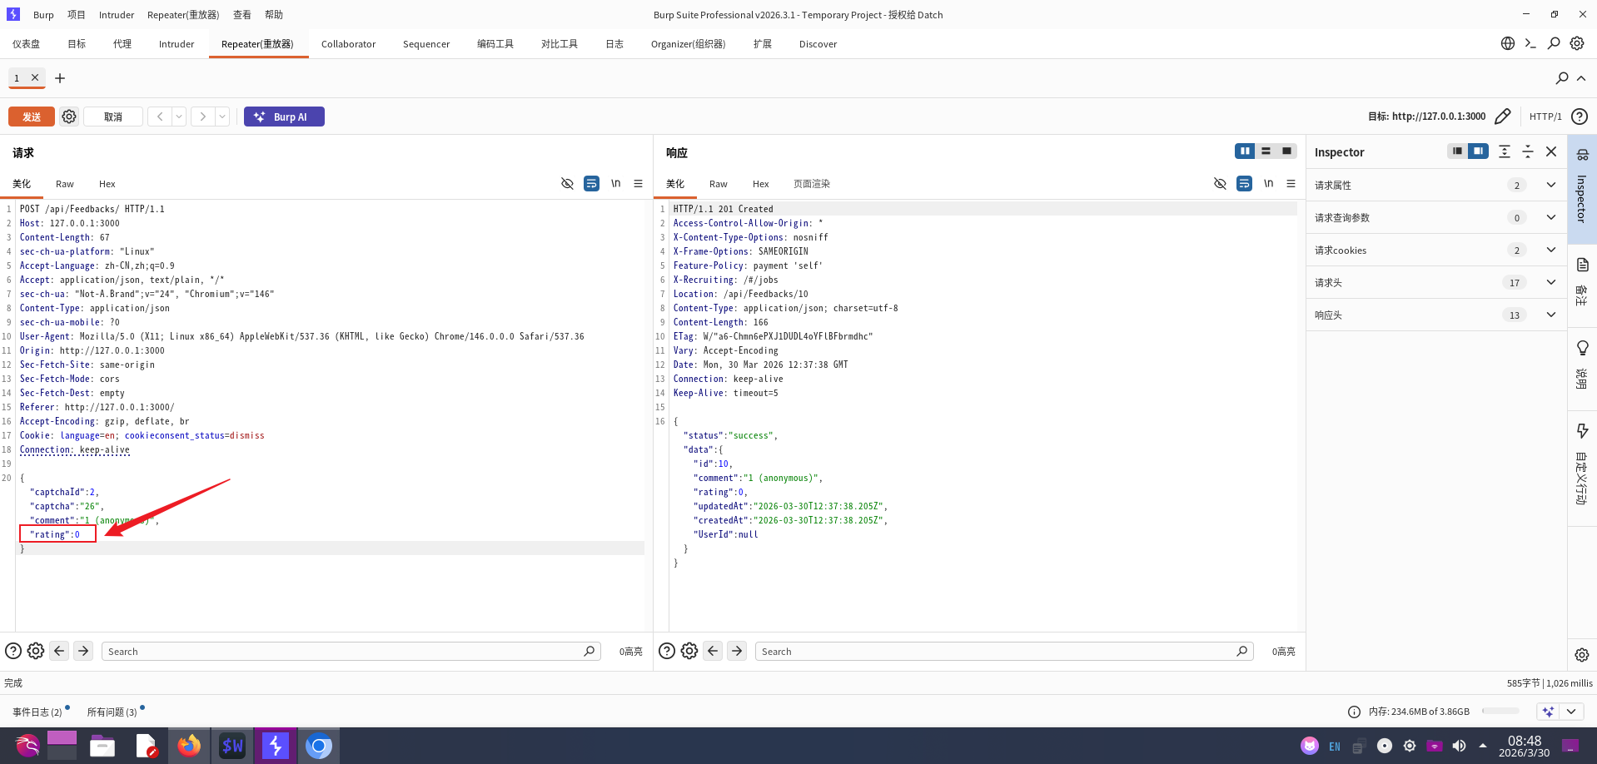This screenshot has width=1597, height=764.
Task: Edit the target host with the pencil icon
Action: [1503, 117]
